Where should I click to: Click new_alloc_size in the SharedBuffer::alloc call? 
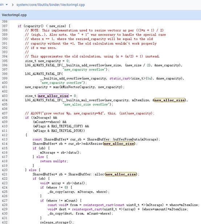click(121, 174)
